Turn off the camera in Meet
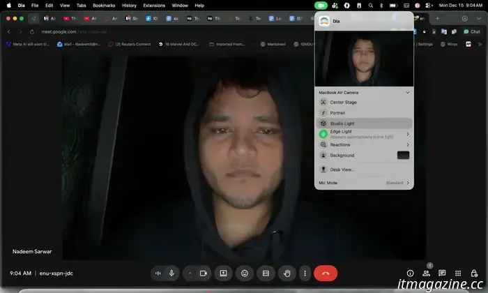The width and height of the screenshot is (488, 293). (204, 273)
